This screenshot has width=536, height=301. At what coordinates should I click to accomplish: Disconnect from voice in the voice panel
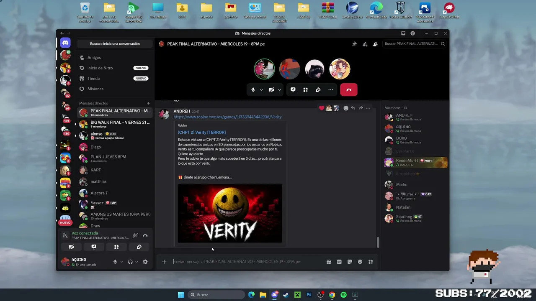[145, 235]
